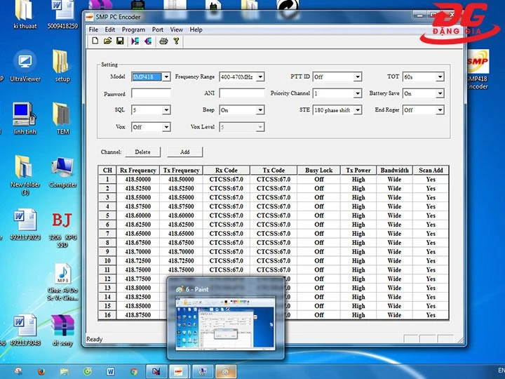Click the question mark Help icon

176,41
